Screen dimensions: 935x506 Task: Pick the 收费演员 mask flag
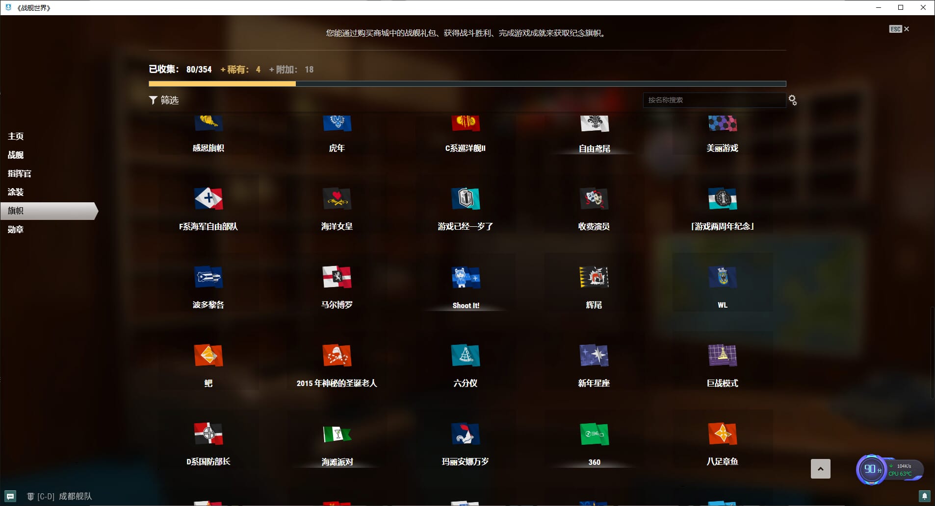point(594,199)
